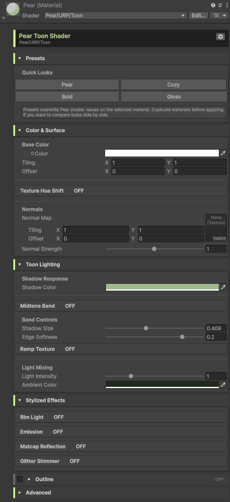Open the white Base Color swatch

point(162,154)
